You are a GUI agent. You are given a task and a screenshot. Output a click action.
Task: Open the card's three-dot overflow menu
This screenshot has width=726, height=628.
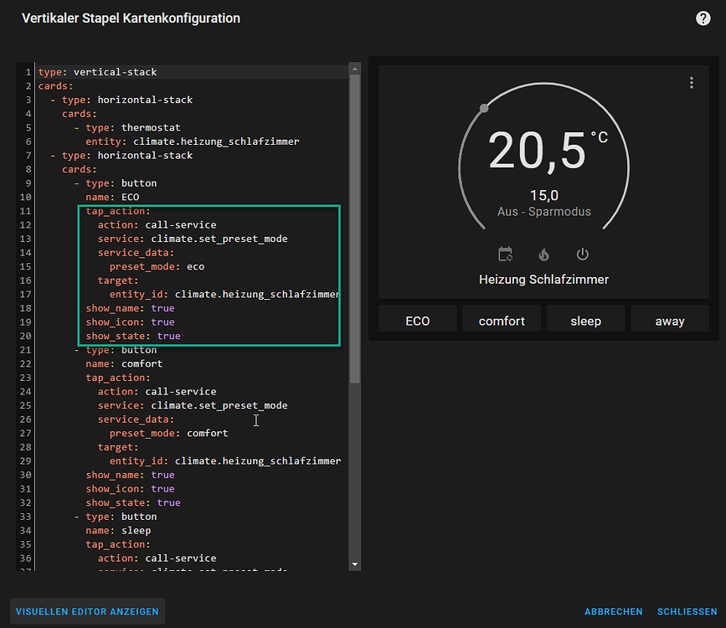[692, 83]
